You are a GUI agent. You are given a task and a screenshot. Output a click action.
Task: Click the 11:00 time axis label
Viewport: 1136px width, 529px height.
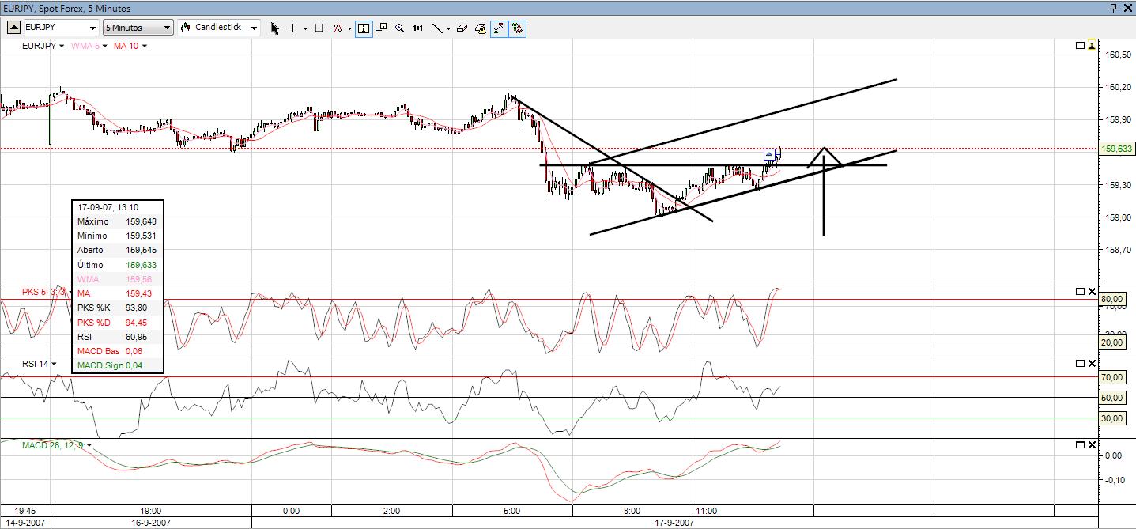[705, 511]
